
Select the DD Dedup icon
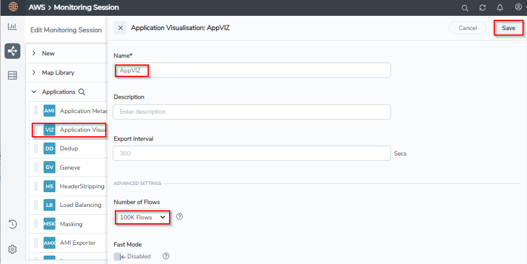(x=49, y=149)
